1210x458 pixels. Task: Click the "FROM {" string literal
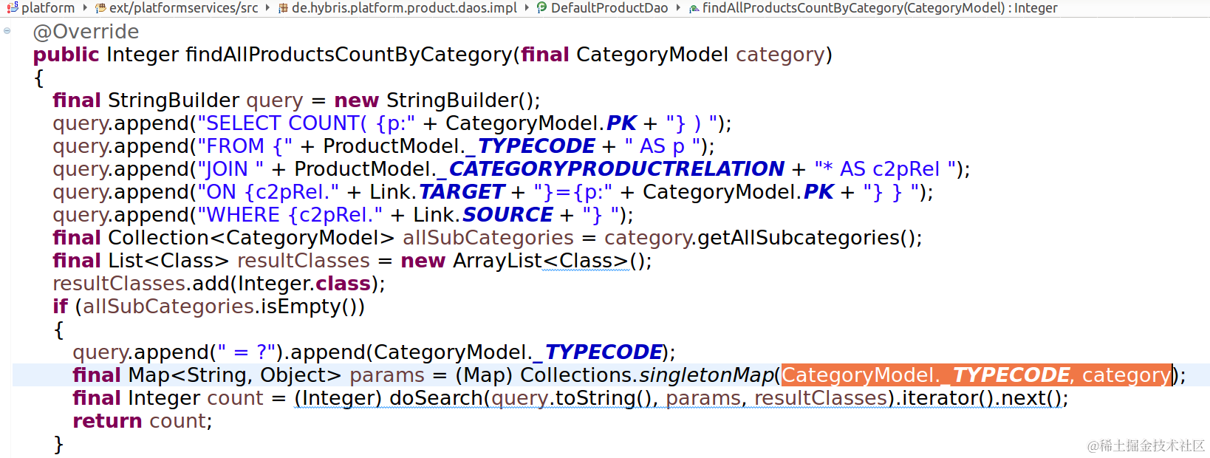coord(245,146)
